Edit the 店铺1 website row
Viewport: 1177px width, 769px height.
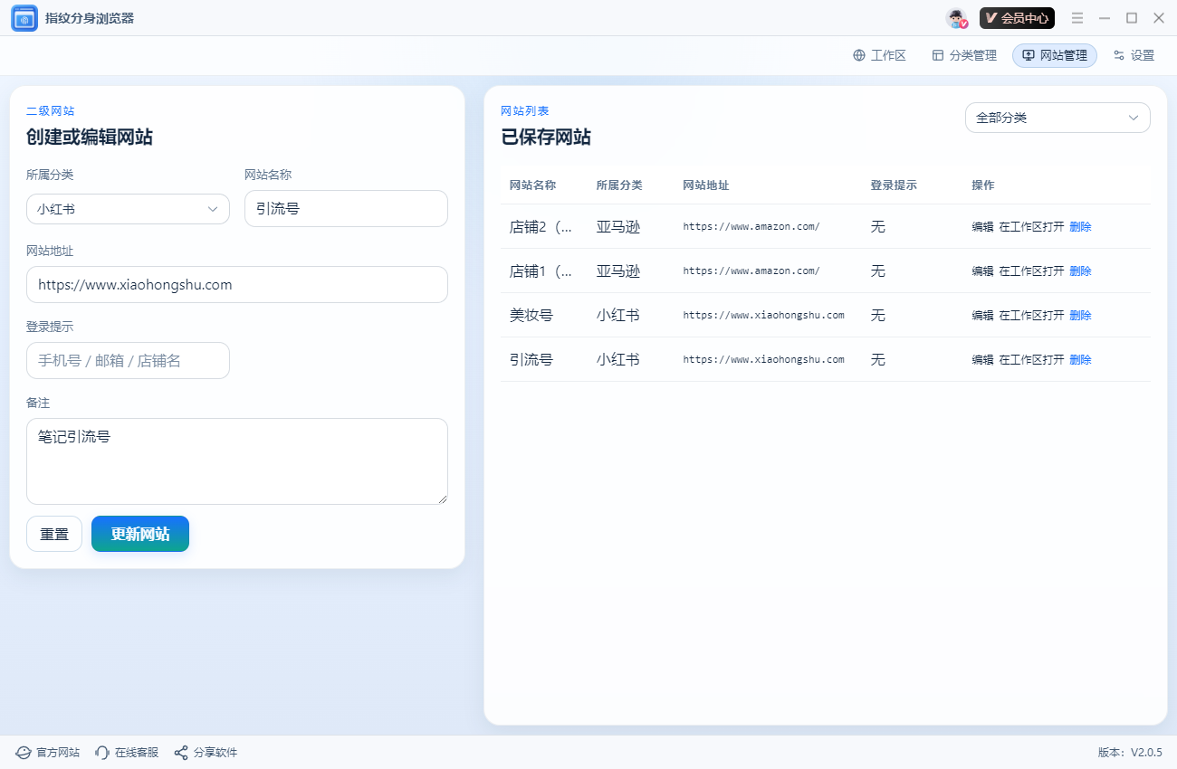click(x=982, y=271)
